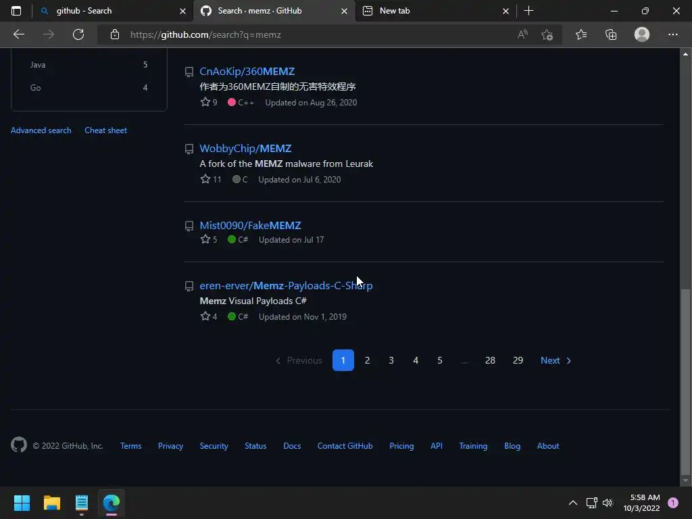Viewport: 692px width, 519px height.
Task: Click the Next page link
Action: click(x=555, y=360)
